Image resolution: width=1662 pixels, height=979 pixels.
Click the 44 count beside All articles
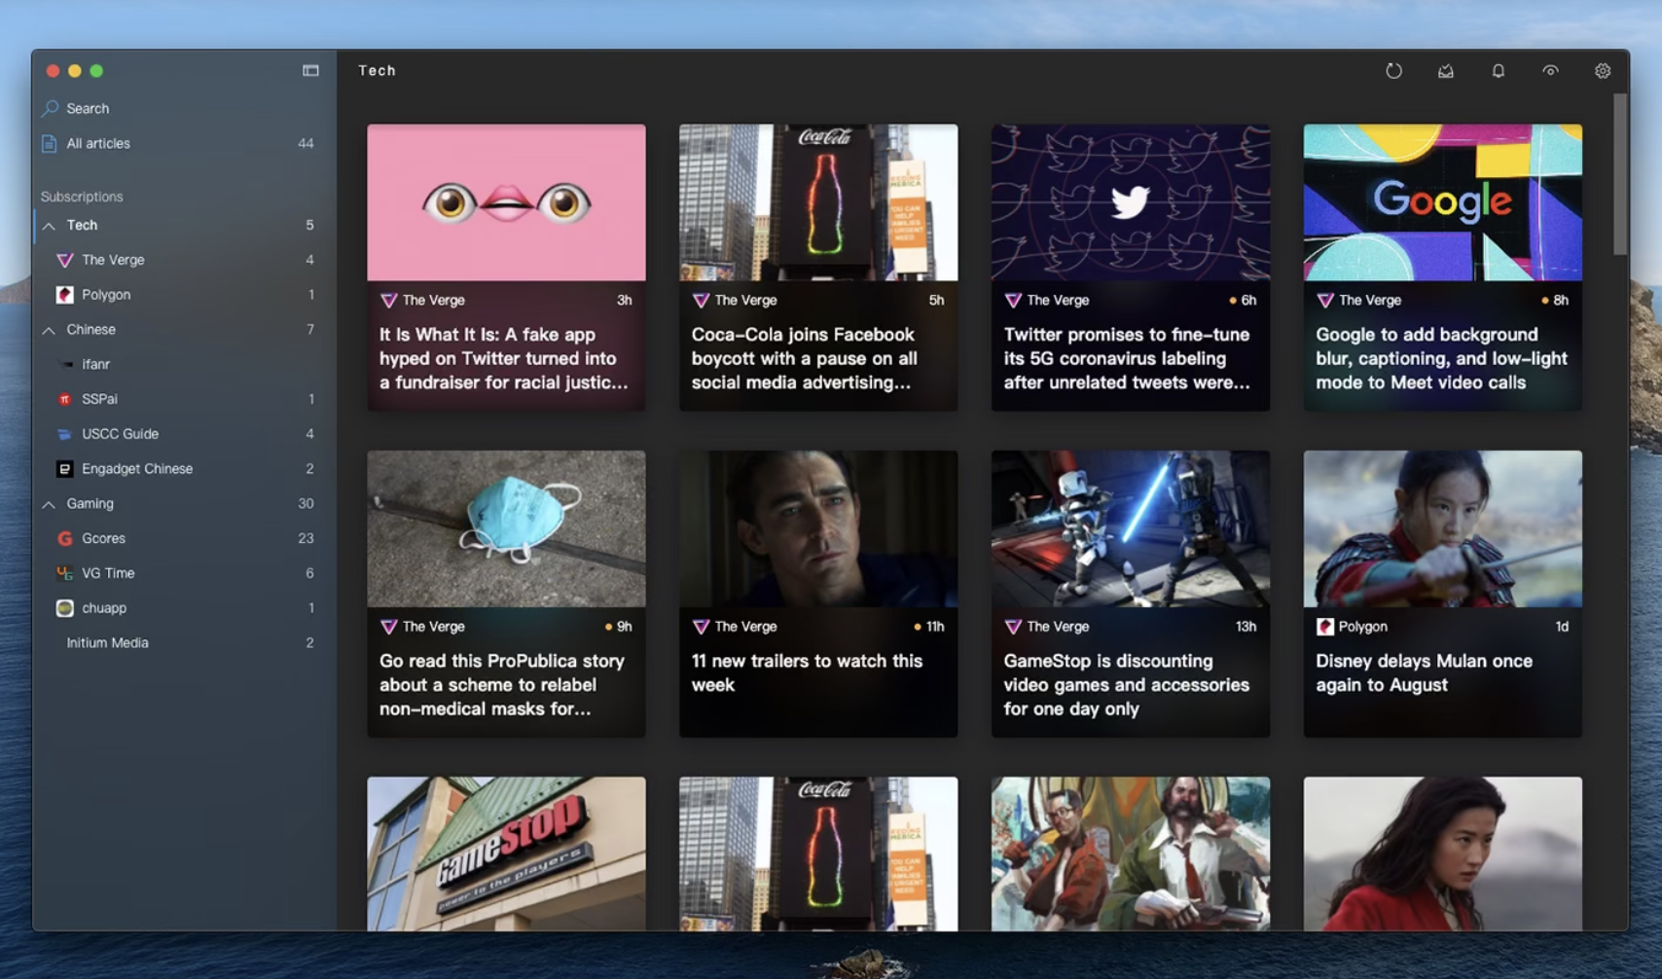(306, 143)
